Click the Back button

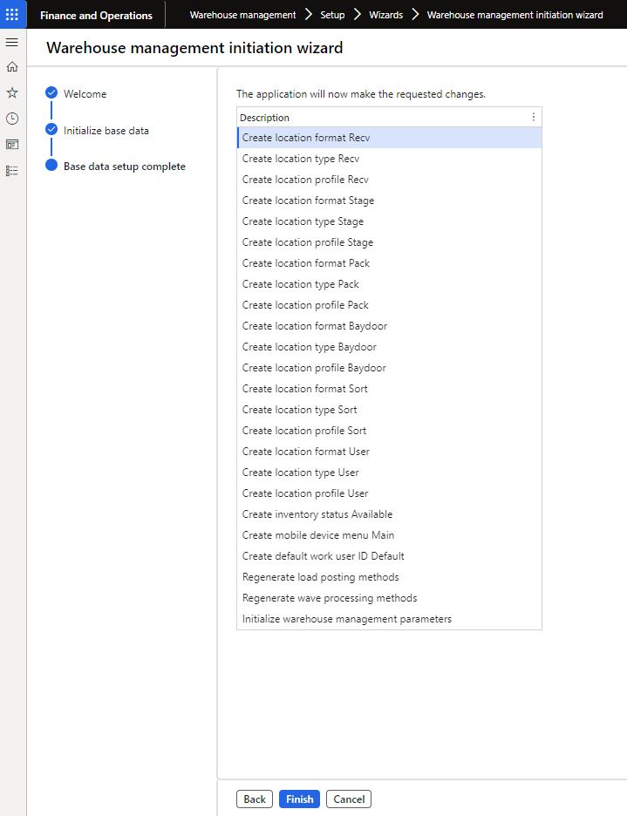point(254,799)
